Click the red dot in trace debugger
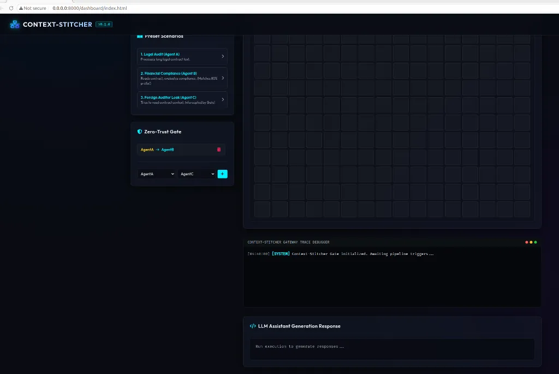Screen dimensions: 559x374 [x=527, y=242]
